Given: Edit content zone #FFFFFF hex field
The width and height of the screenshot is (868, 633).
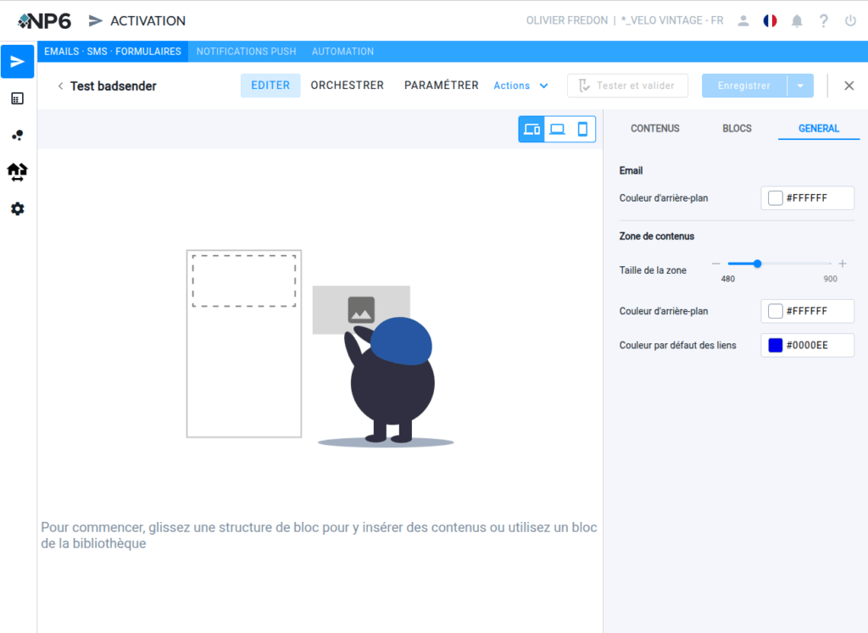Looking at the screenshot, I should pyautogui.click(x=807, y=311).
